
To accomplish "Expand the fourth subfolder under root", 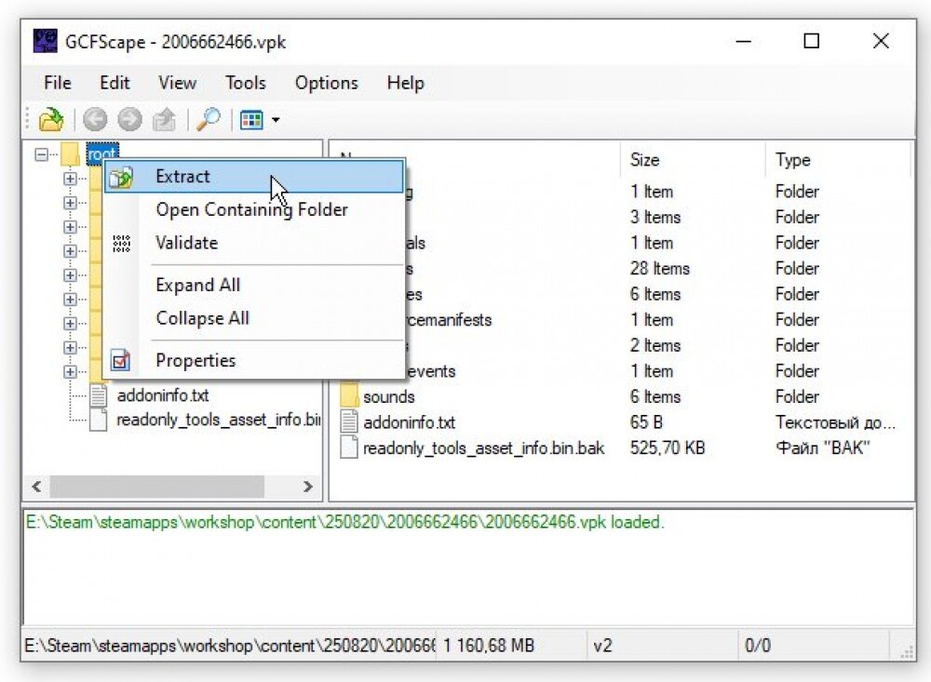I will [70, 251].
